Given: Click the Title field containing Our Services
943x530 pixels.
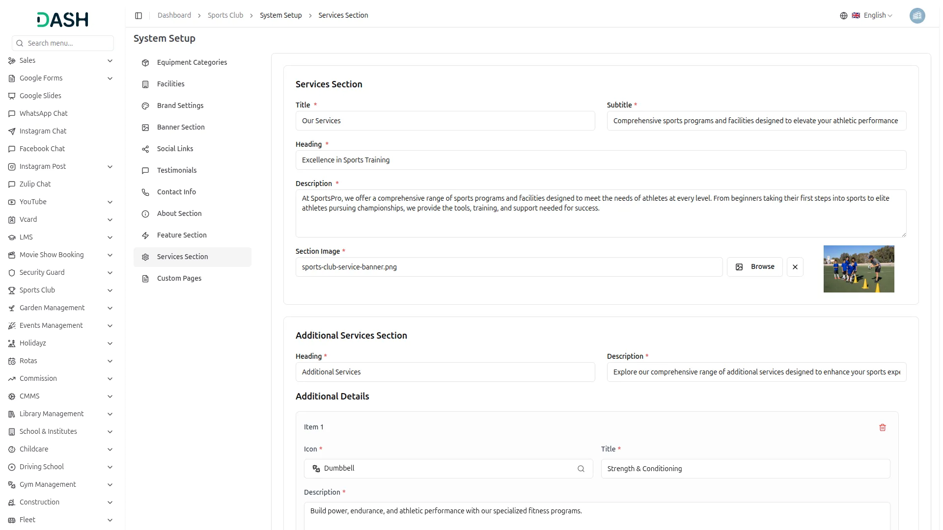Looking at the screenshot, I should [445, 121].
